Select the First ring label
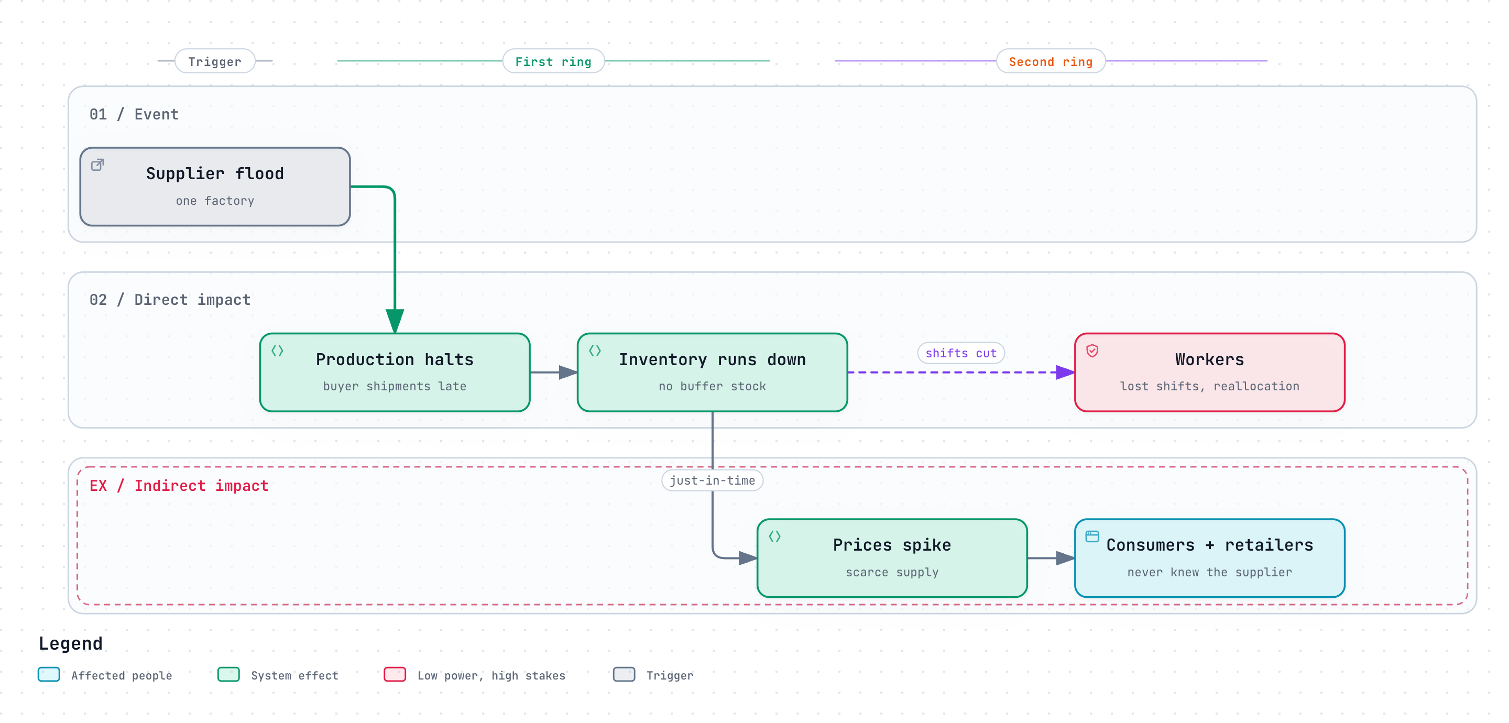Viewport: 1509px width, 723px height. pos(554,61)
